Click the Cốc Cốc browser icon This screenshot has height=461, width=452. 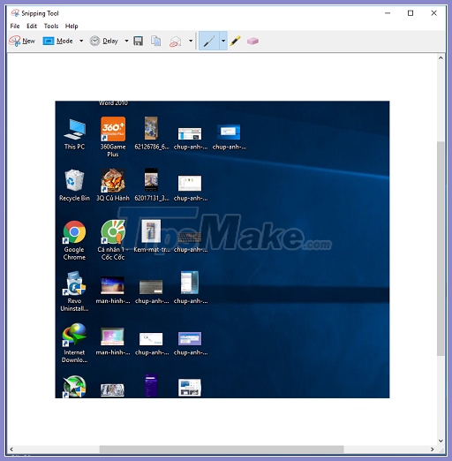(x=113, y=240)
